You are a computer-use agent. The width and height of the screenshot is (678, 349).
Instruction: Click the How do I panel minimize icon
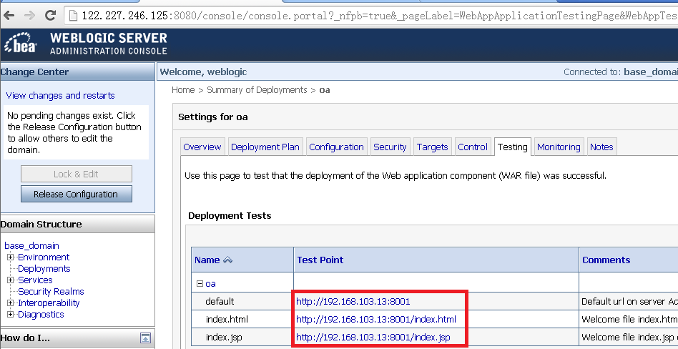pyautogui.click(x=146, y=338)
